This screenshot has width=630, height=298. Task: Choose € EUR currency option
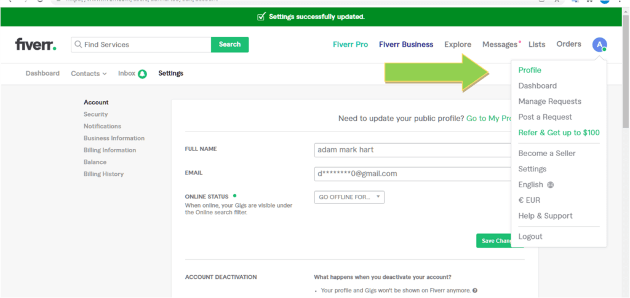(529, 200)
